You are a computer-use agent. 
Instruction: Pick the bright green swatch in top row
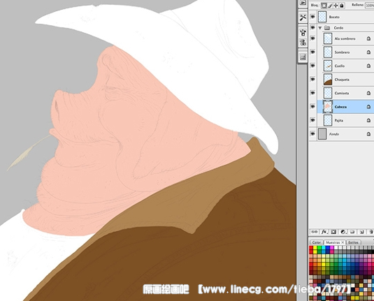click(x=319, y=248)
